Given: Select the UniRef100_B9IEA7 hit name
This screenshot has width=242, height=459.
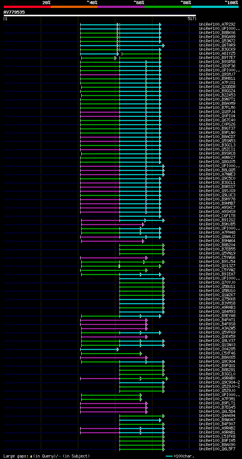Looking at the screenshot, I should (218, 274).
